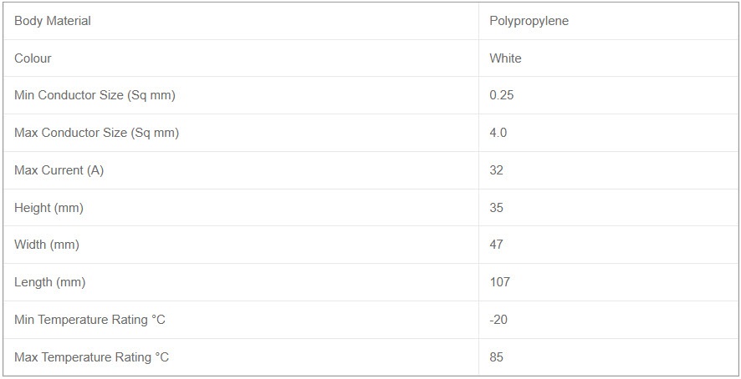Select the 47 width value

(497, 245)
